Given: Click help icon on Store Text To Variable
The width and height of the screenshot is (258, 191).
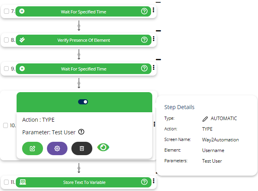Looking at the screenshot, I should 144,182.
